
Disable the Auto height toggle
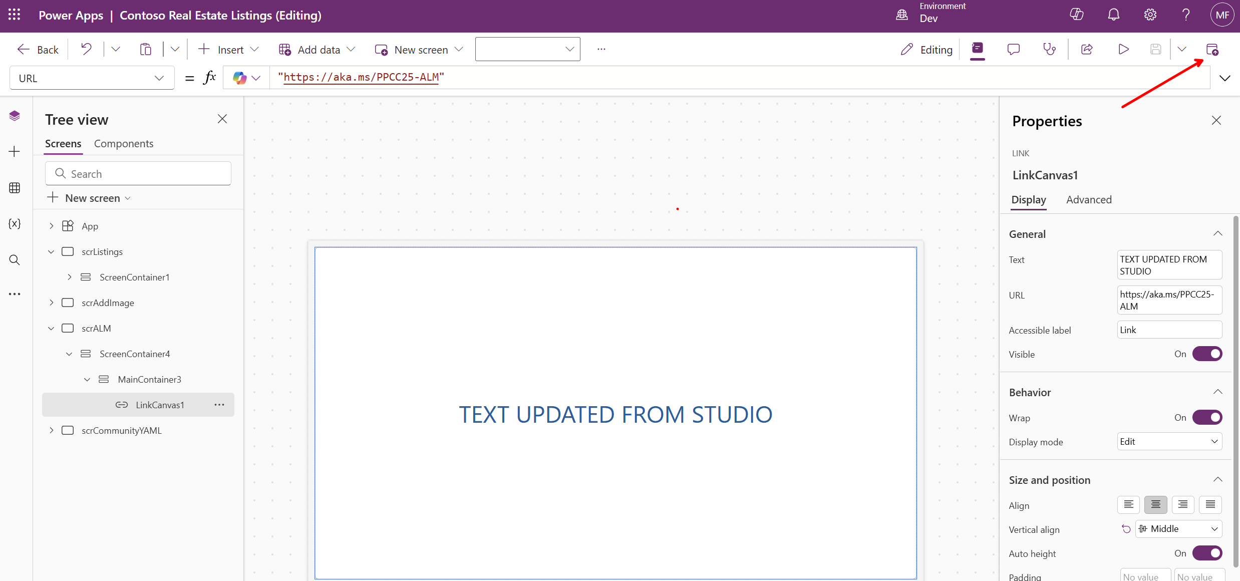click(1207, 553)
